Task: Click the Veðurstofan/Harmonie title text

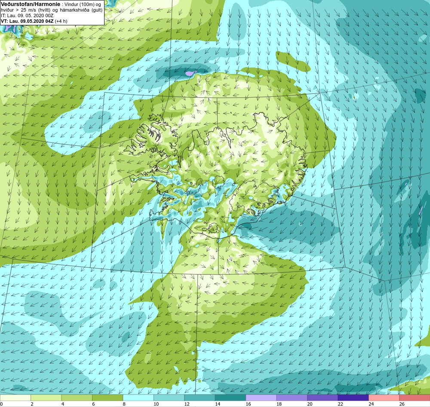Action: pos(31,4)
